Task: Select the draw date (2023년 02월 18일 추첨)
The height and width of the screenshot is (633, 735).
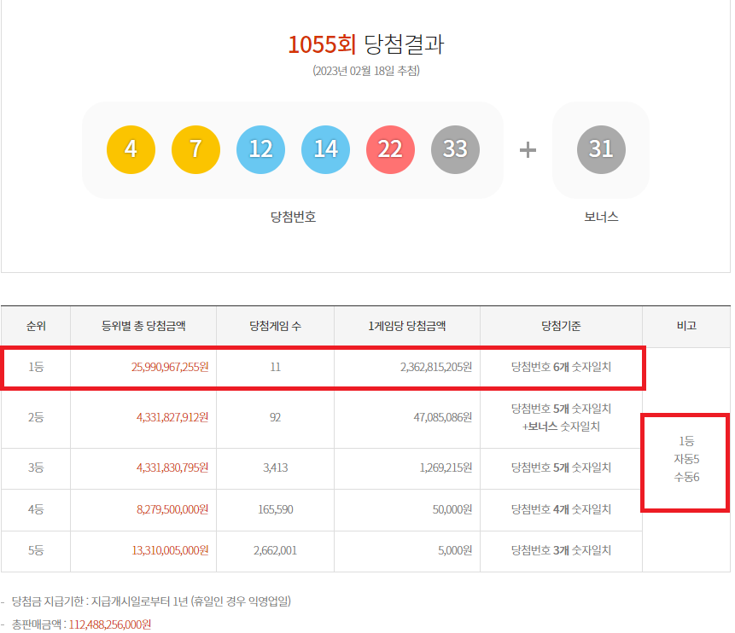Action: (366, 71)
